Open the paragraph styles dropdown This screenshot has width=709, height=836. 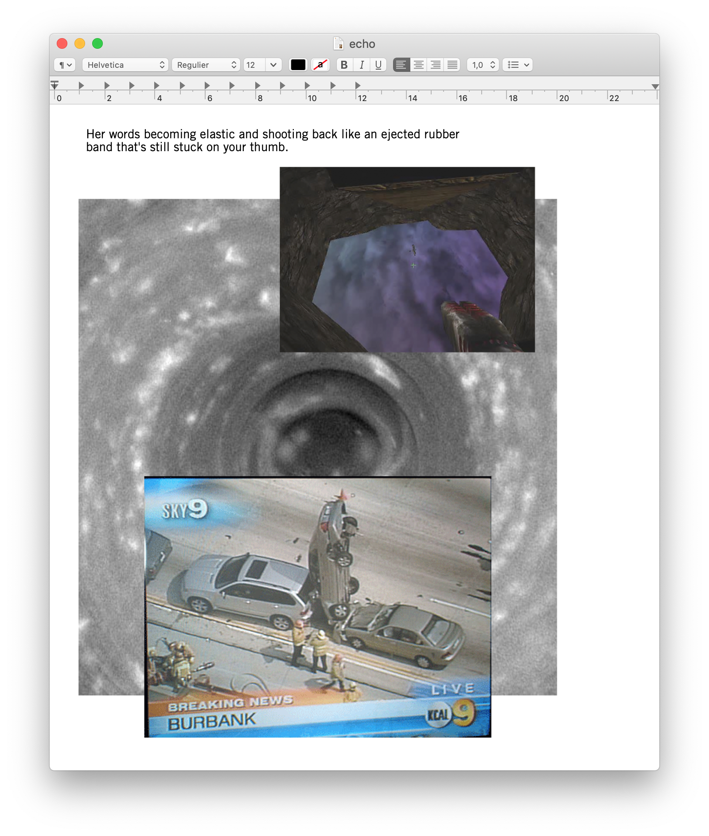[65, 65]
